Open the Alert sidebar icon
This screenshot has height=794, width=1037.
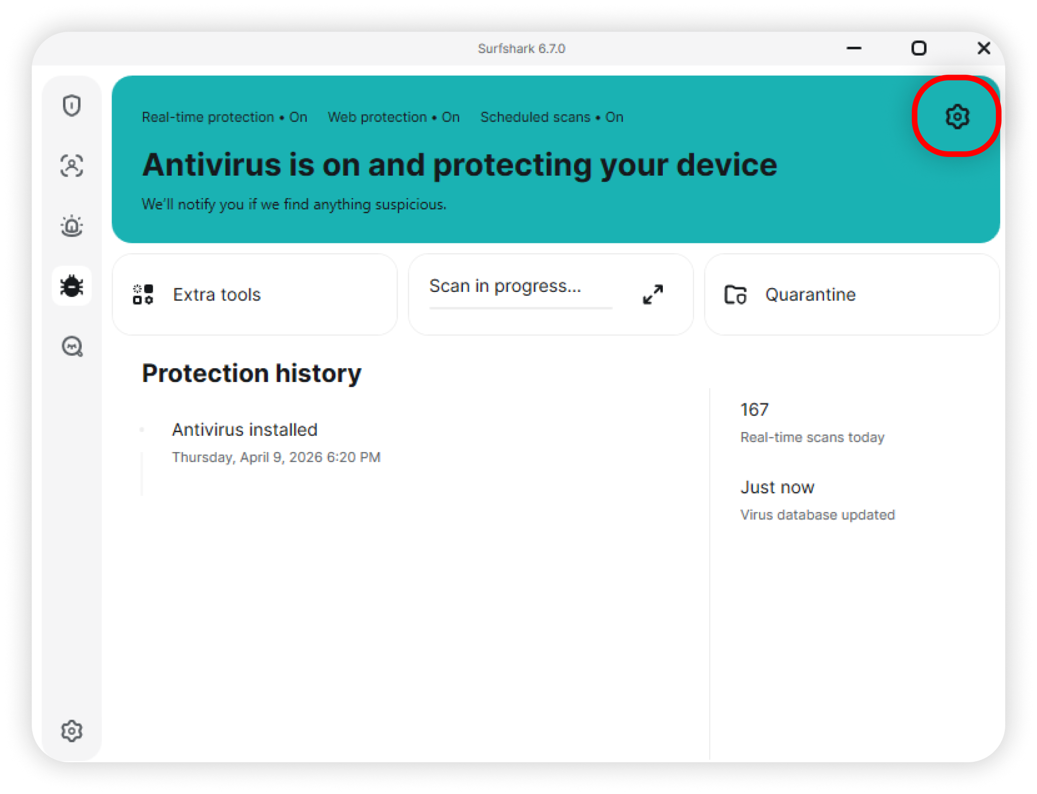coord(72,226)
